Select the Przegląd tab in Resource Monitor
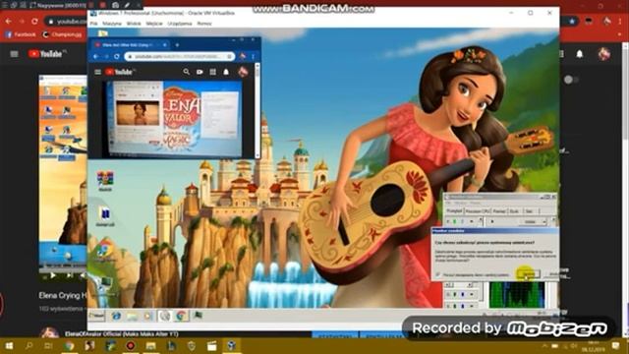629x354 pixels. tap(454, 210)
